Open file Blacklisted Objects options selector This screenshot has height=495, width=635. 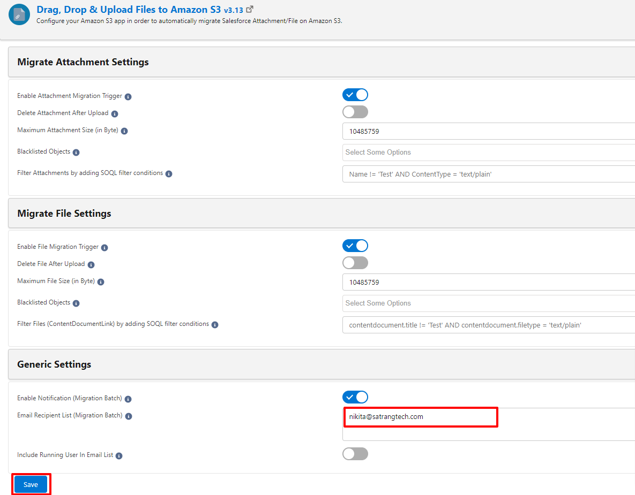click(488, 303)
